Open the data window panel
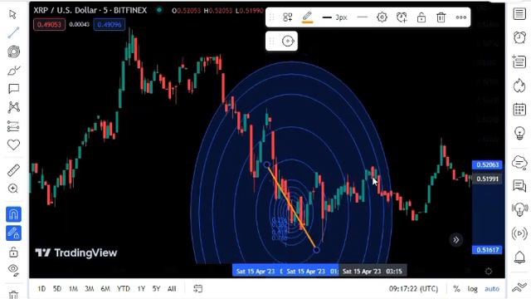Image resolution: width=531 pixels, height=299 pixels. pos(519,61)
